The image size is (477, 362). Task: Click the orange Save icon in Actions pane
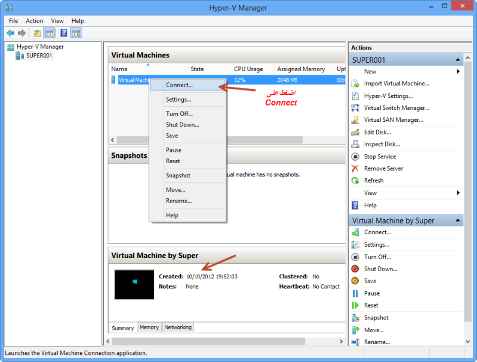coord(355,281)
